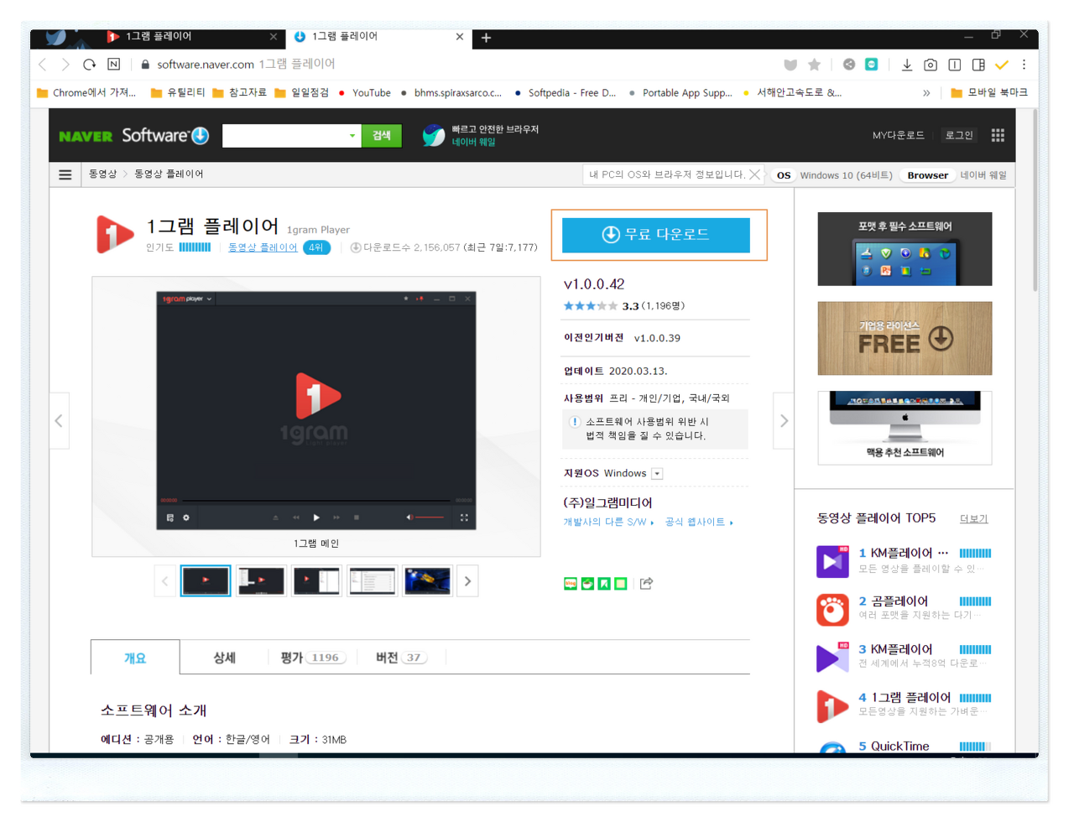Open the 공식 웹사이트 link
The height and width of the screenshot is (827, 1074).
click(699, 523)
